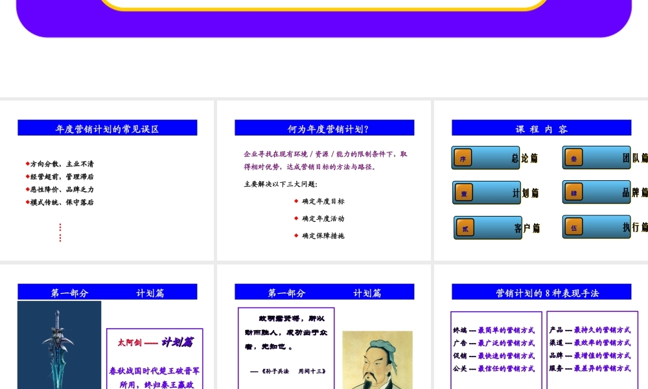Open the slide titled 何为年度营销计划

pyautogui.click(x=324, y=128)
